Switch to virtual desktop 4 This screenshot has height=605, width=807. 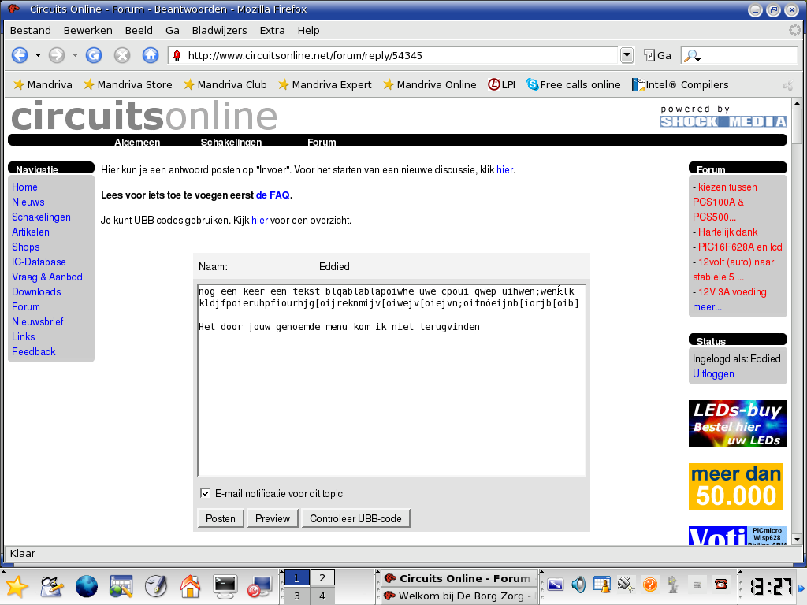pos(322,596)
